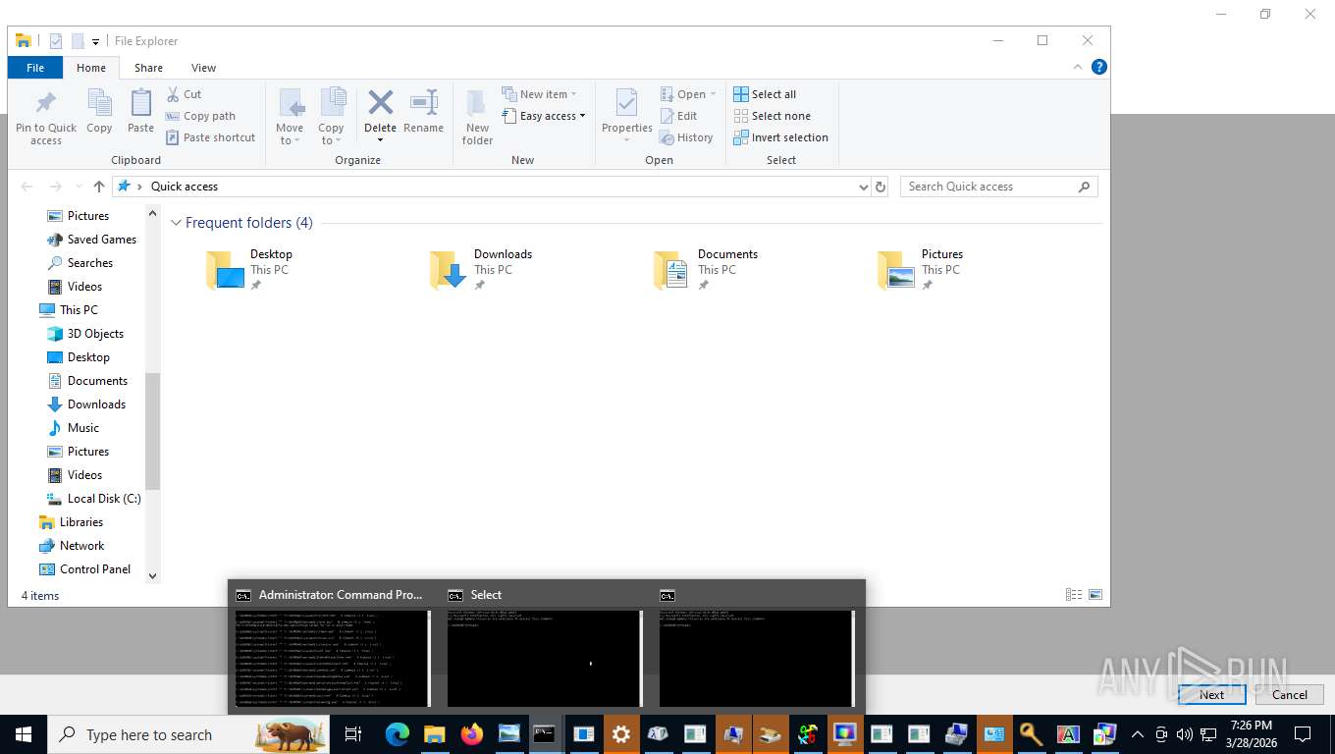Image resolution: width=1335 pixels, height=754 pixels.
Task: Click the Up navigation arrow
Action: [98, 187]
